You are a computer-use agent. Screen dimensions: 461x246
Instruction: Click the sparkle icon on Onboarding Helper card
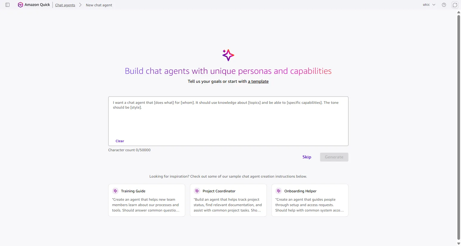coord(279,191)
